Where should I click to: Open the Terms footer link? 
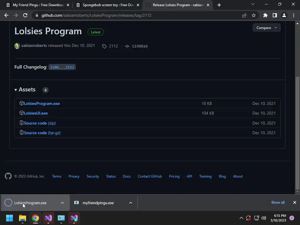click(x=57, y=176)
